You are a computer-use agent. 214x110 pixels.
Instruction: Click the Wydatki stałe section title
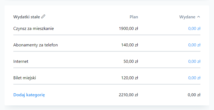pyautogui.click(x=27, y=17)
